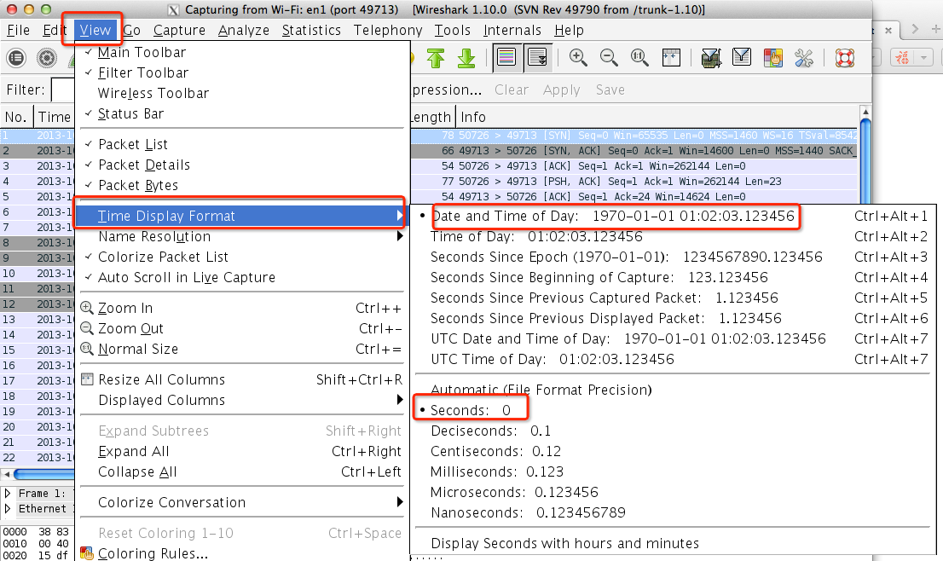
Task: Toggle auto scroll in live capture icon
Action: coord(536,58)
